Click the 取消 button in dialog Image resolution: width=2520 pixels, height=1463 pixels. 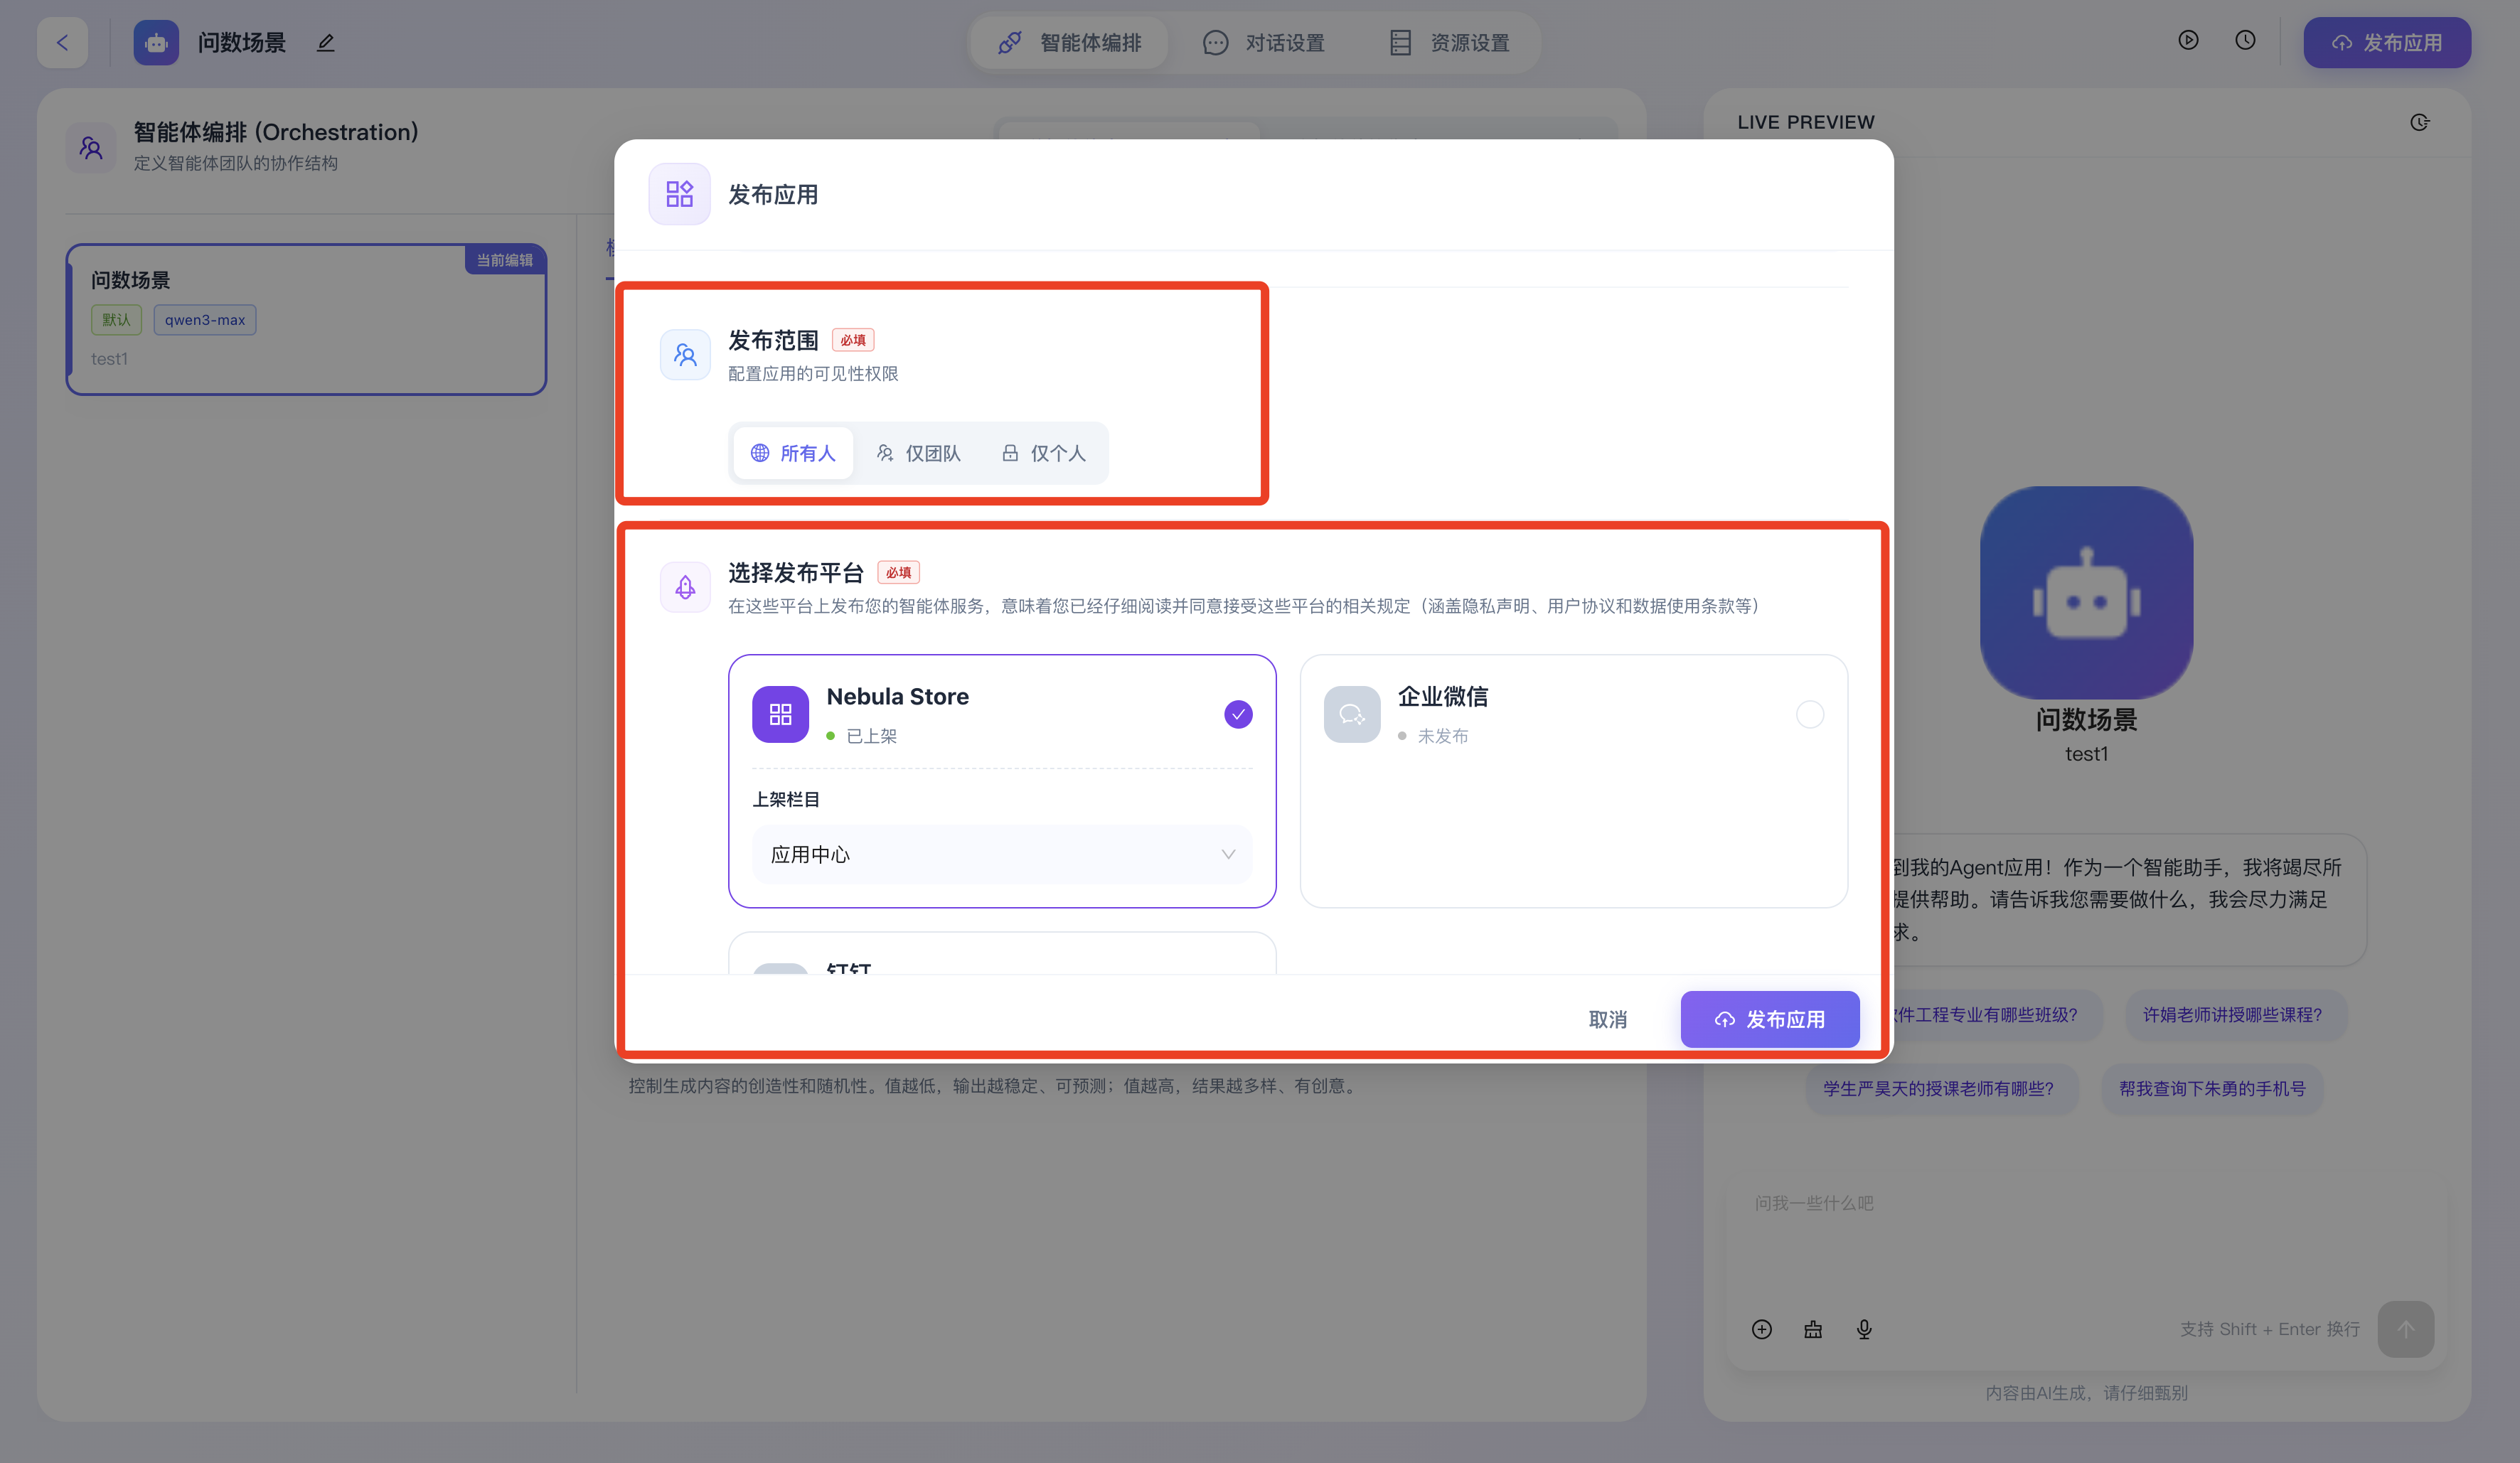pos(1607,1019)
